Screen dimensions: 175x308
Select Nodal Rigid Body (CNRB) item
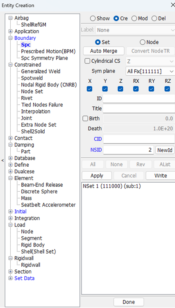(49, 85)
